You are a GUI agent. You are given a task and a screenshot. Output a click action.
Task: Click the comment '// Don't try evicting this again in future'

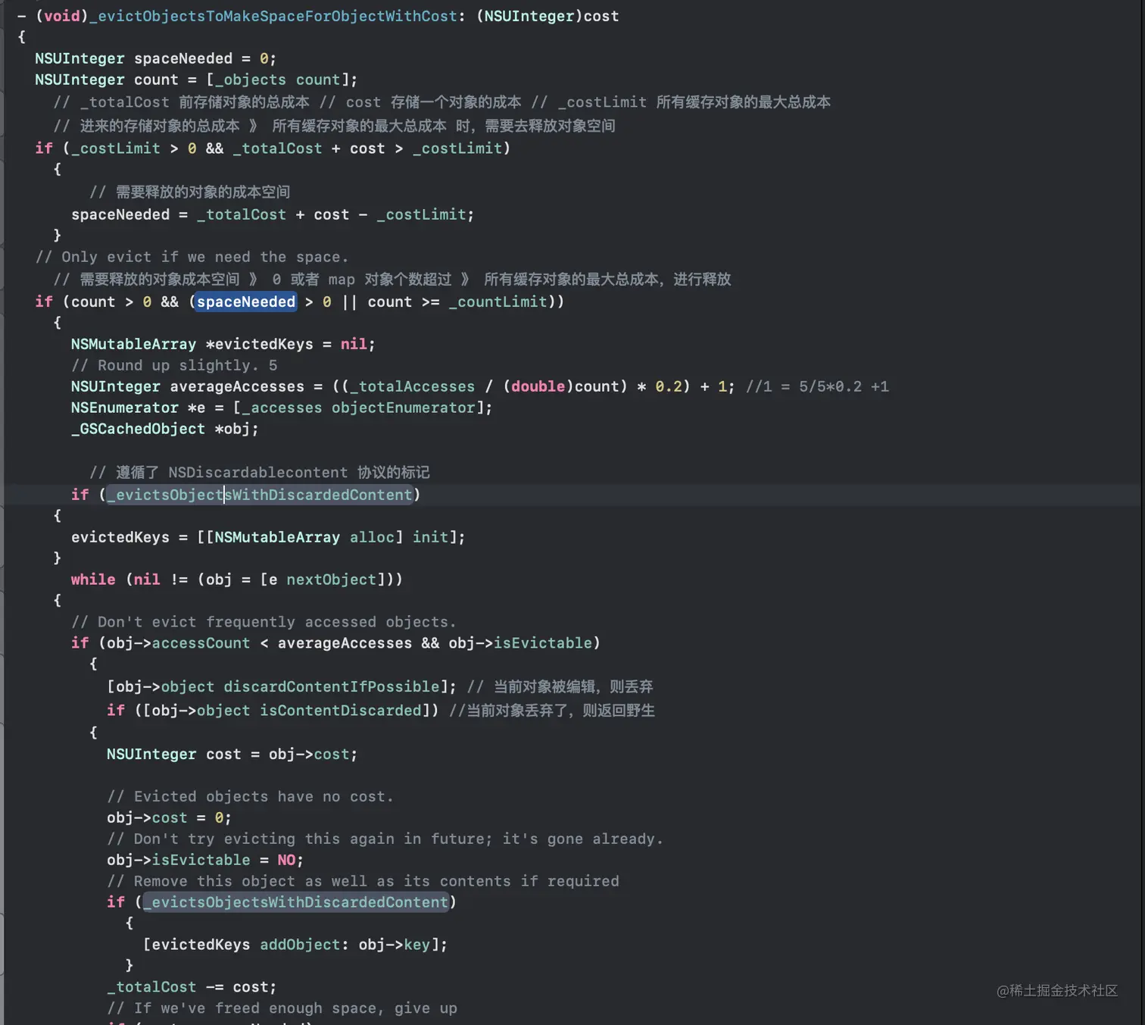385,839
